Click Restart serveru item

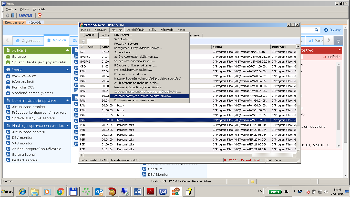(25, 160)
